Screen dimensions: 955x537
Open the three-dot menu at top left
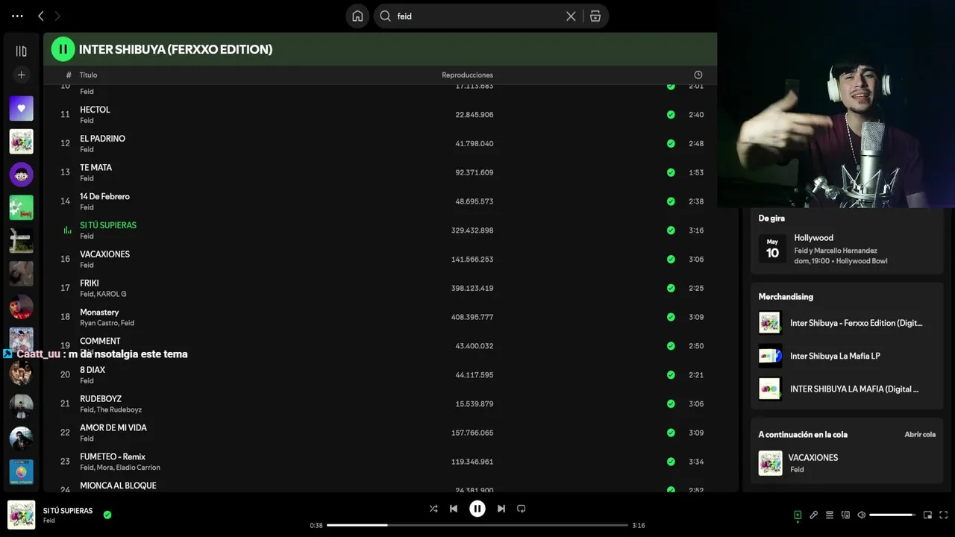17,16
